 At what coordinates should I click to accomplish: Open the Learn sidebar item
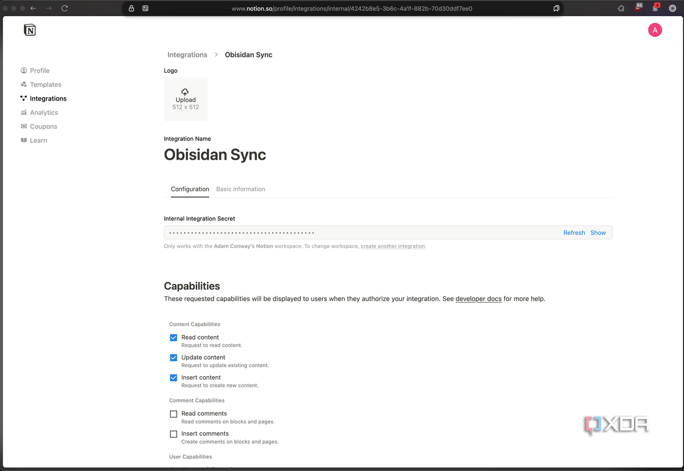click(x=38, y=140)
